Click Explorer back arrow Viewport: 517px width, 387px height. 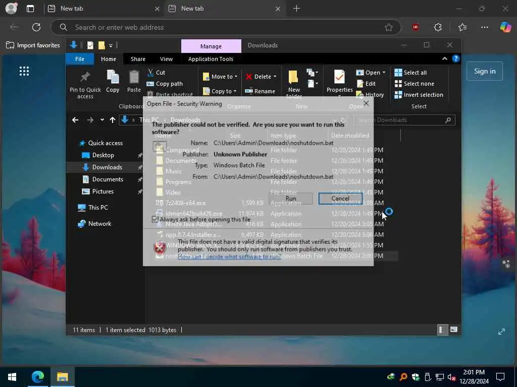coord(75,120)
